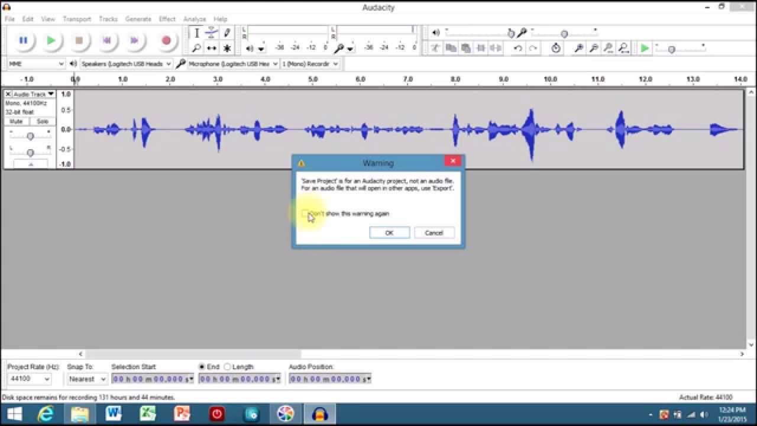Open the Edit menu

(x=28, y=19)
